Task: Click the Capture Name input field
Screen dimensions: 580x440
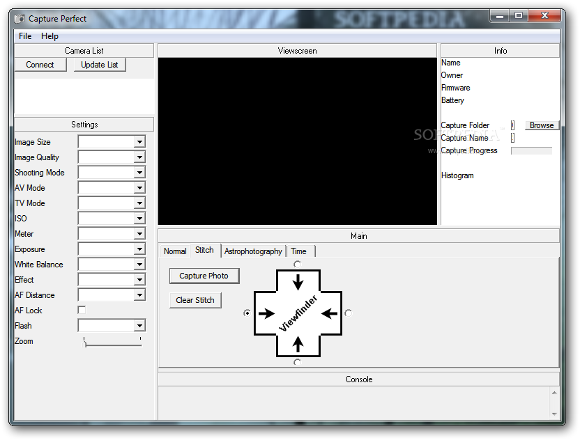Action: click(x=512, y=138)
